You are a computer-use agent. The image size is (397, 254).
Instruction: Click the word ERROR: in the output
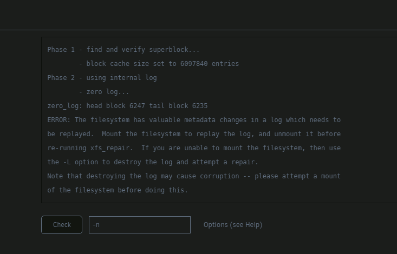tap(59, 120)
